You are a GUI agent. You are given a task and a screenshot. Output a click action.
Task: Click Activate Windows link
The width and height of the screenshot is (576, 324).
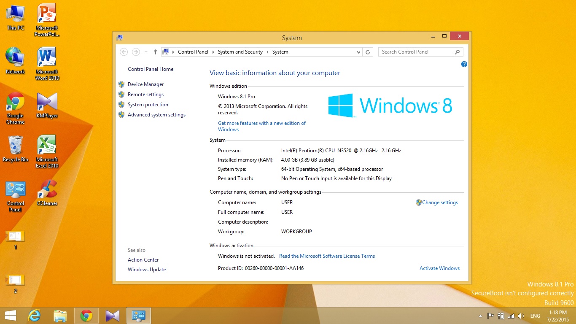439,268
